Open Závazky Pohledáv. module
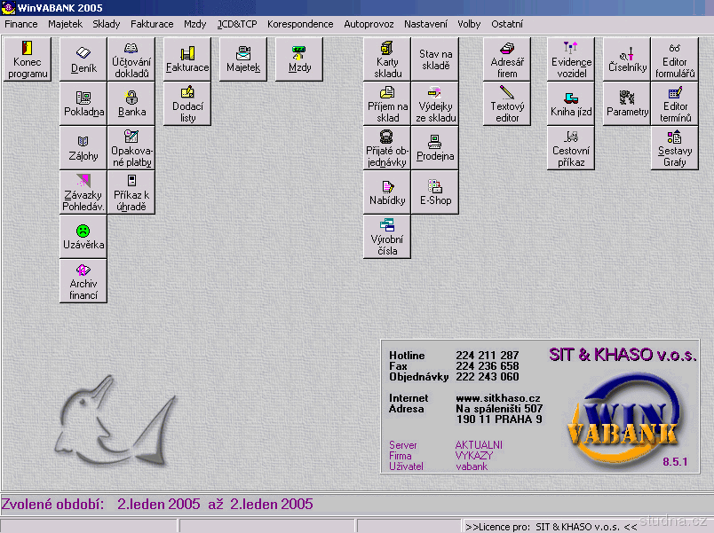The width and height of the screenshot is (714, 533). (83, 192)
